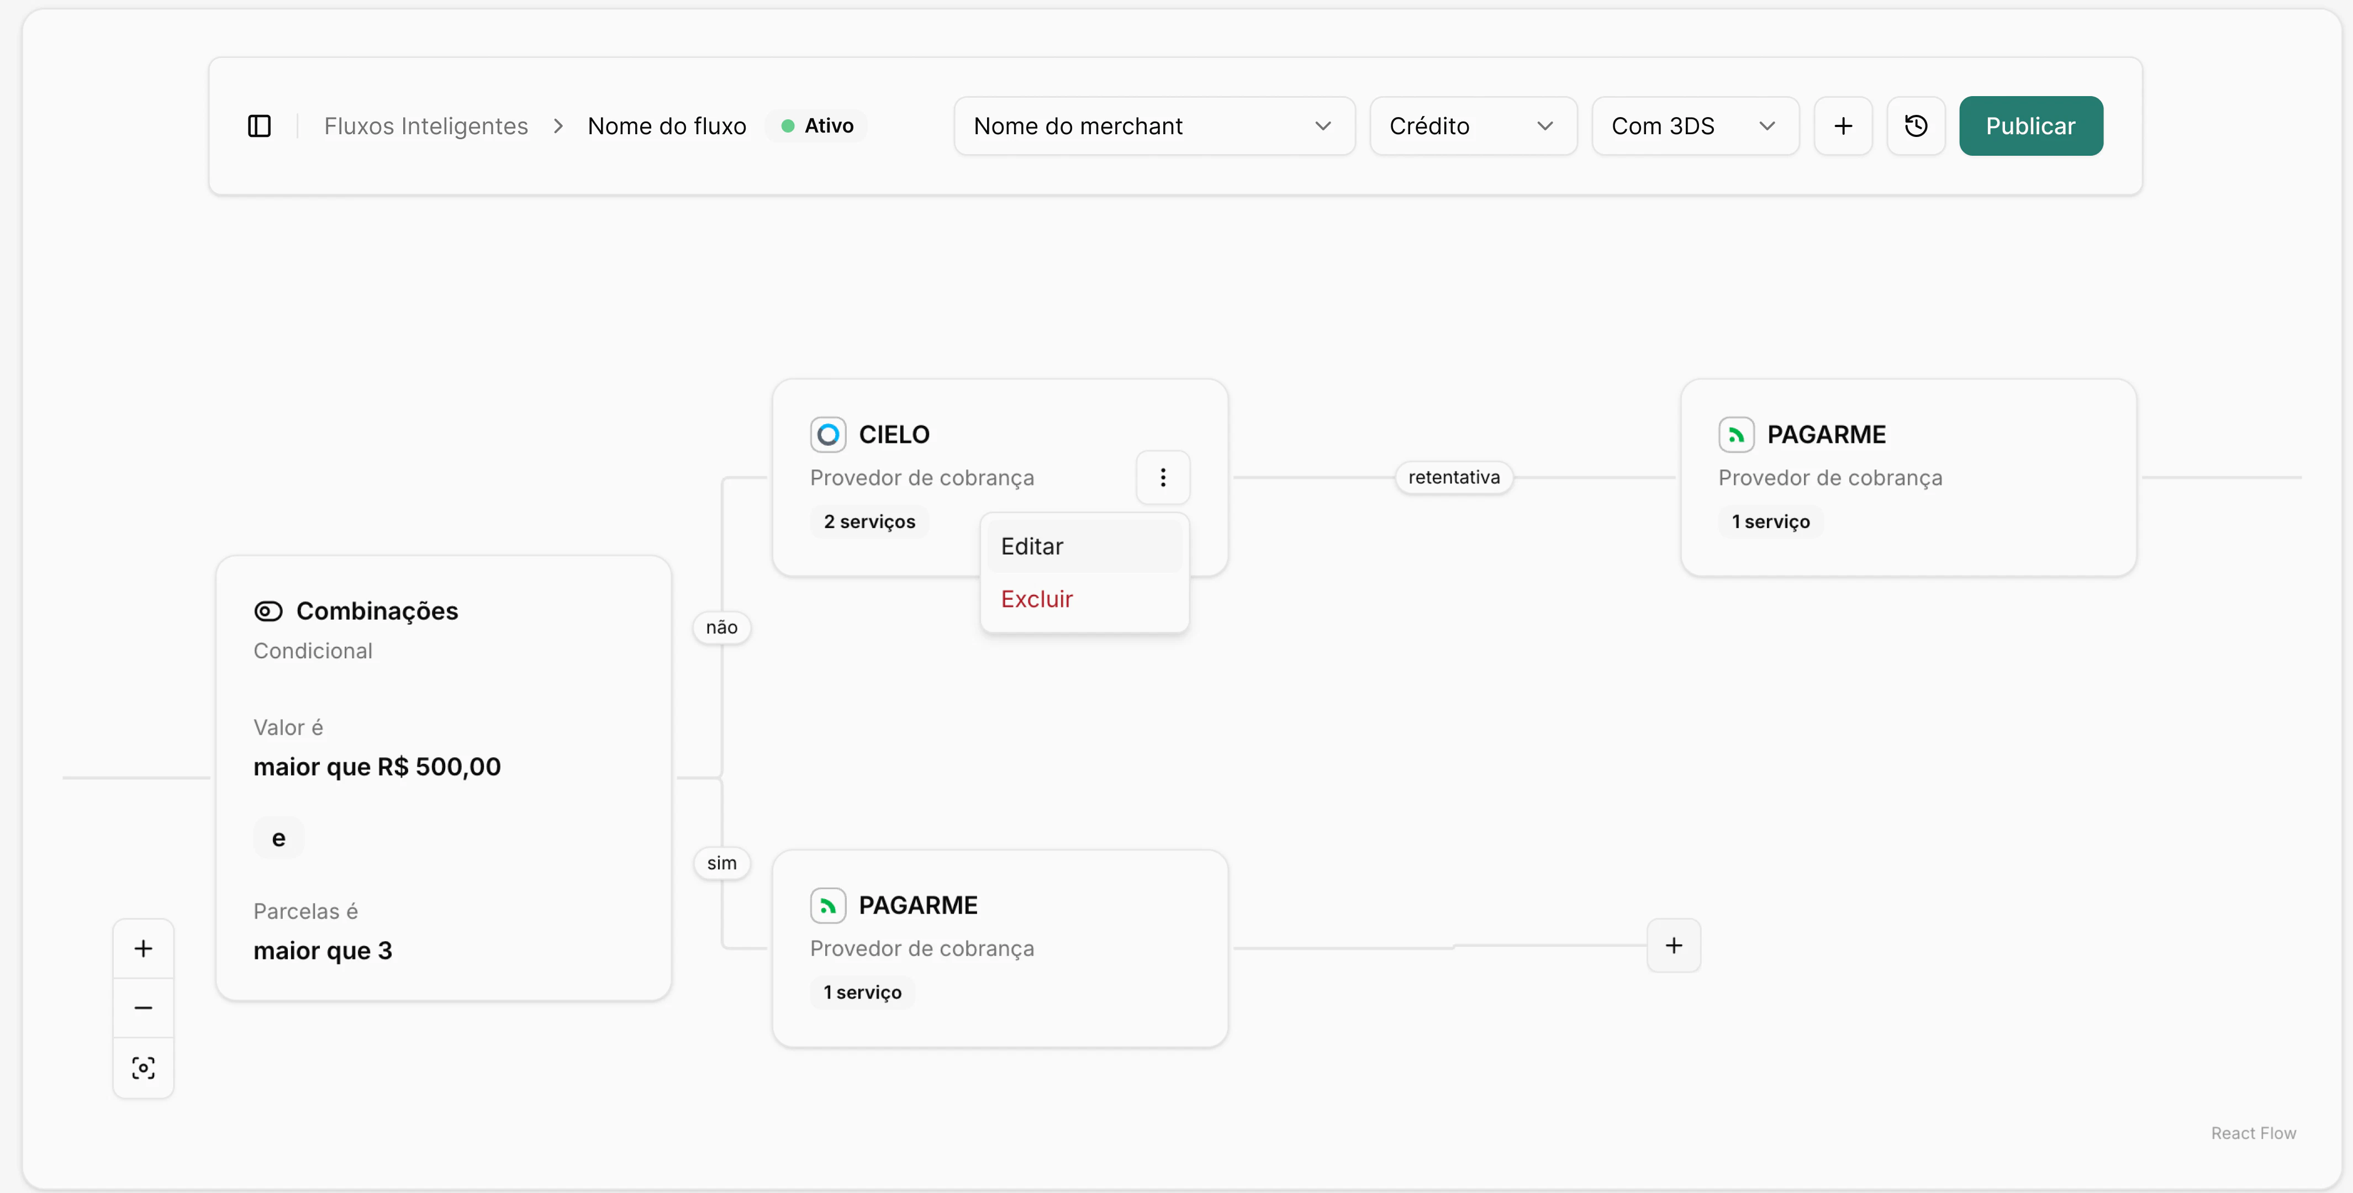Click the "maior que 3" condition
This screenshot has height=1193, width=2353.
tap(323, 951)
